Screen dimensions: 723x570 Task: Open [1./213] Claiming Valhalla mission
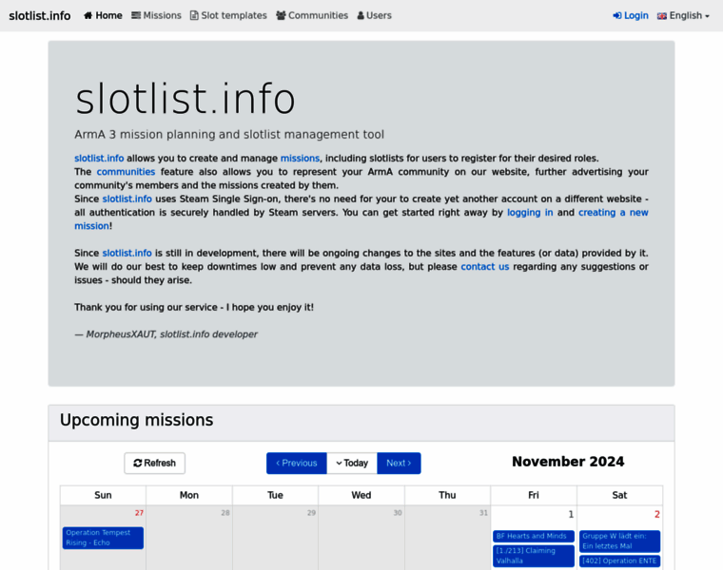coord(534,556)
